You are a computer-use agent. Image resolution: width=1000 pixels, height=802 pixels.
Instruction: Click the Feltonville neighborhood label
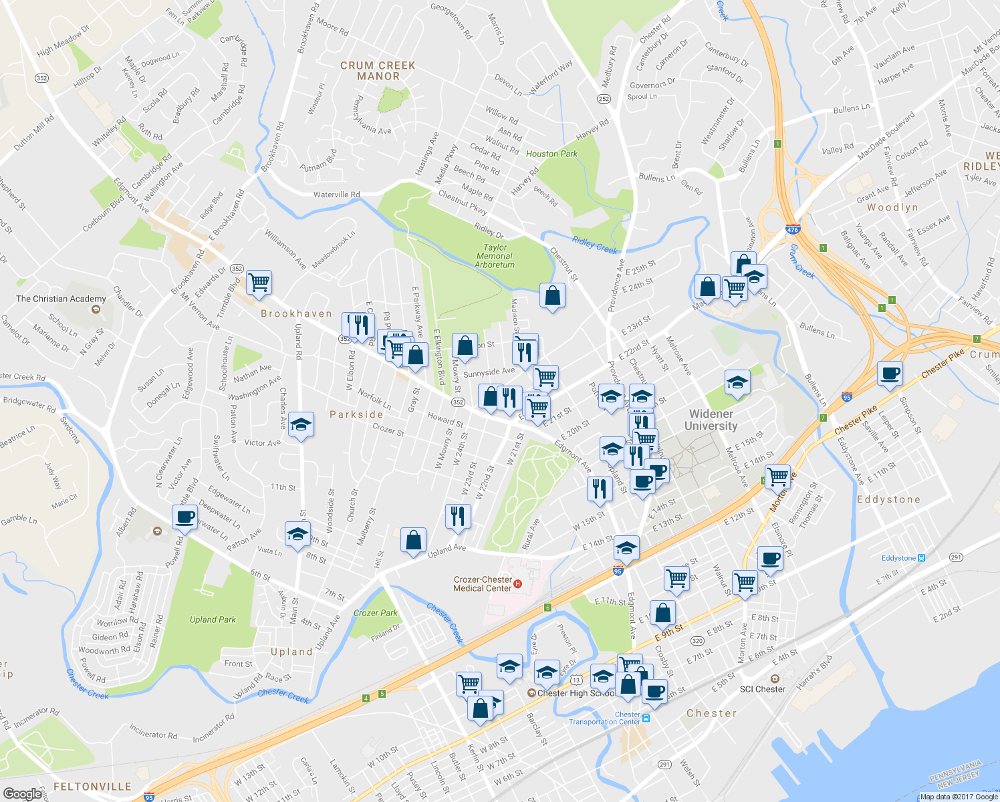(92, 787)
